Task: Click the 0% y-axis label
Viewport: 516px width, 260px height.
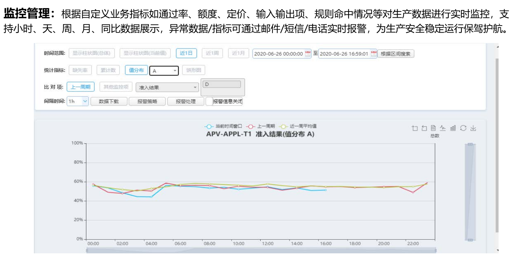Action: 79,239
